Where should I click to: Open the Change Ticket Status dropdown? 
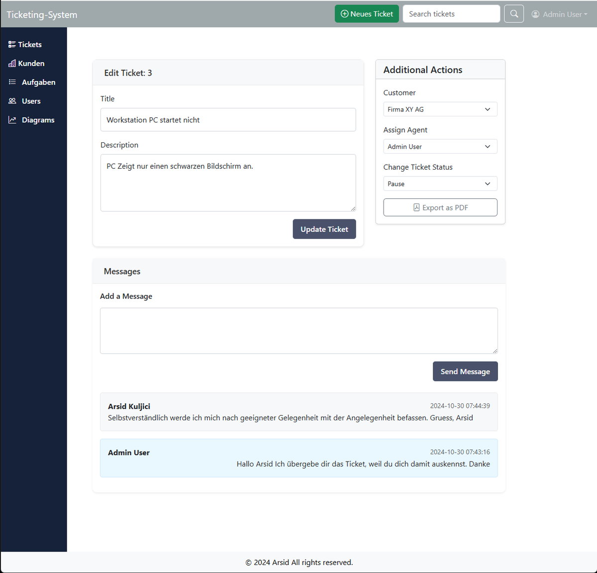[x=440, y=184]
